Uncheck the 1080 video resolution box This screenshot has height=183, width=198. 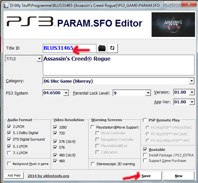click(x=55, y=127)
